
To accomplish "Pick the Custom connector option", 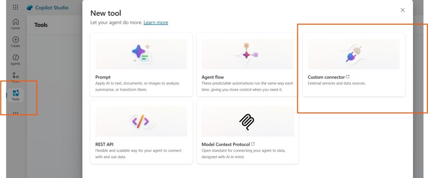I will coord(354,65).
